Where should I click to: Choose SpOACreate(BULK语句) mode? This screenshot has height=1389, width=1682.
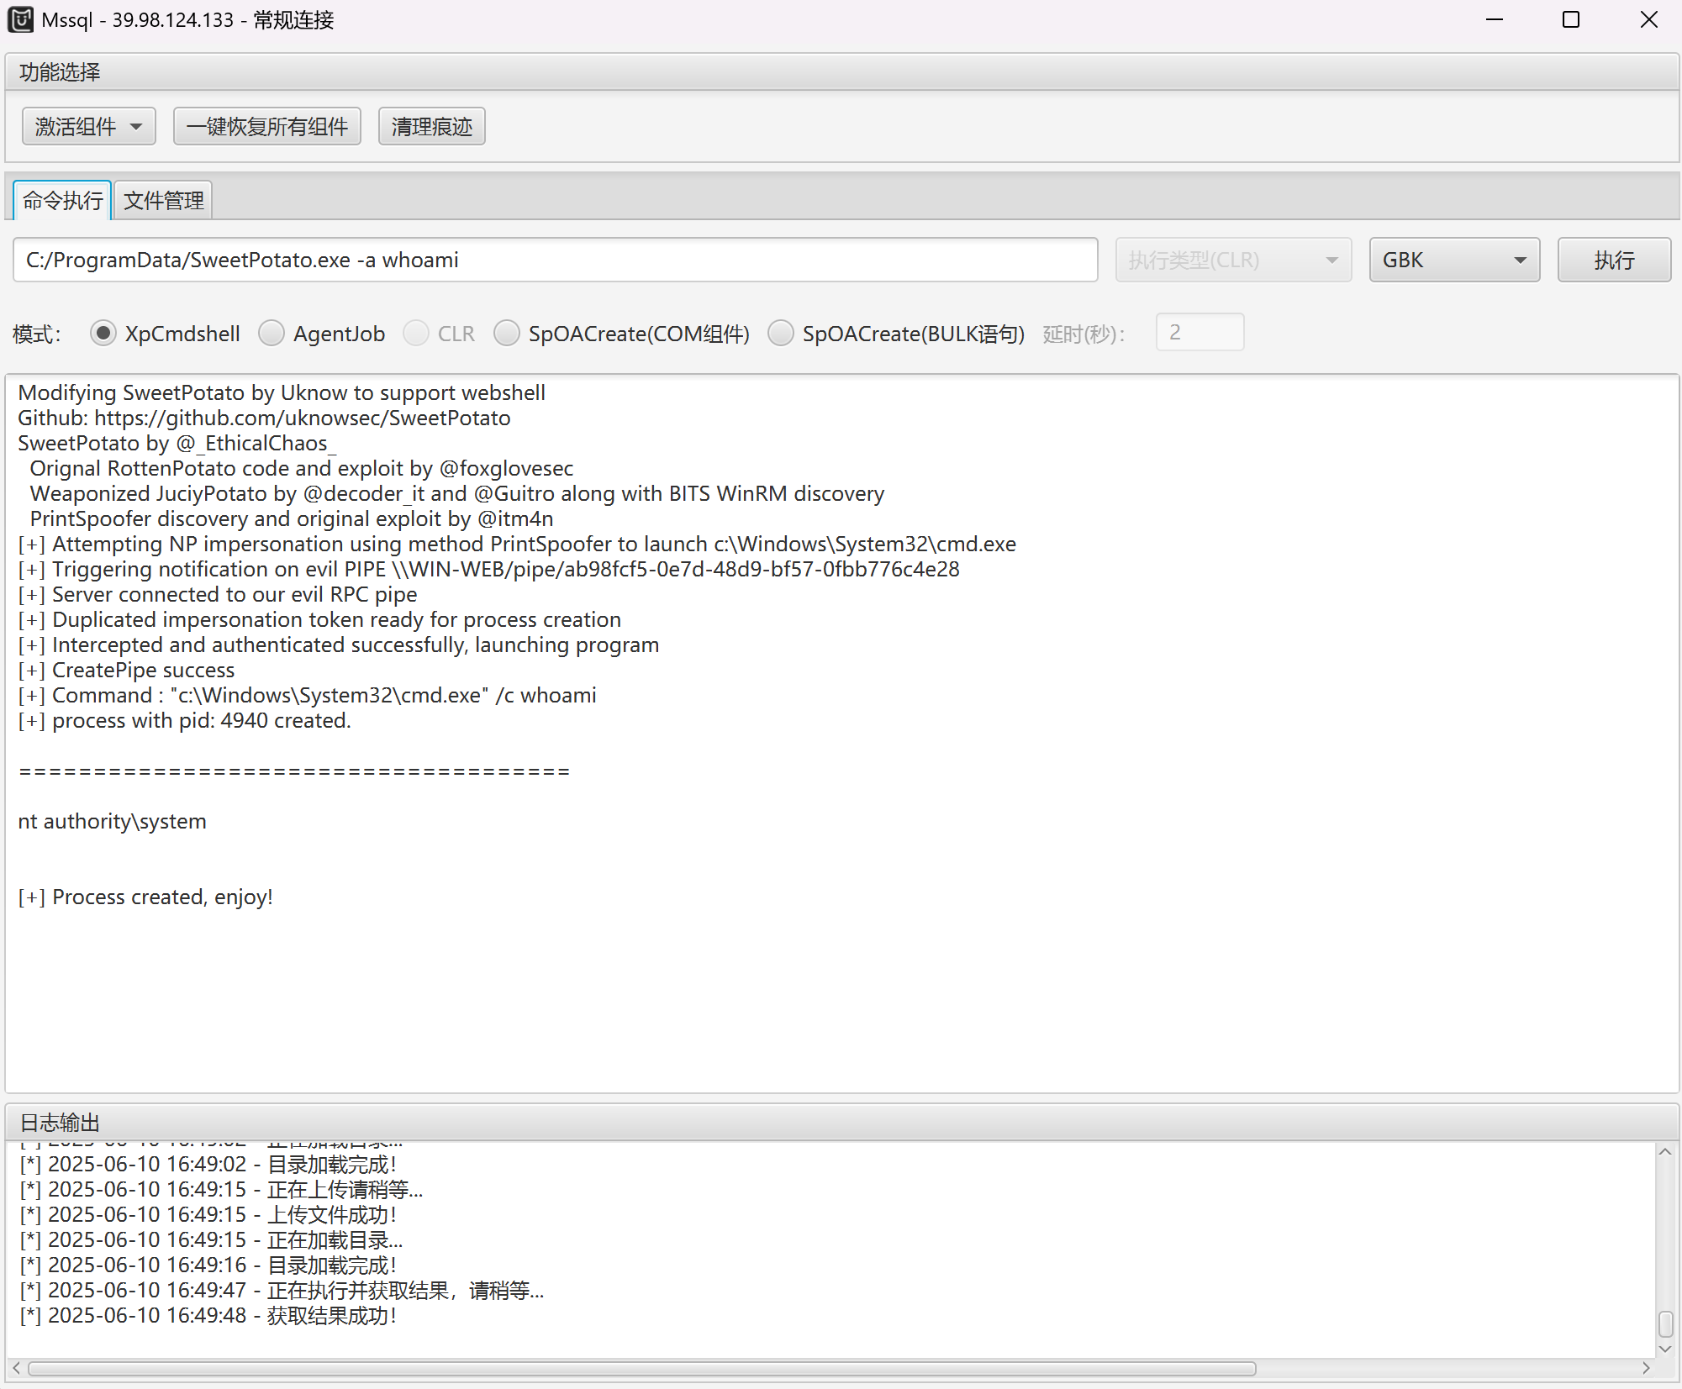781,334
